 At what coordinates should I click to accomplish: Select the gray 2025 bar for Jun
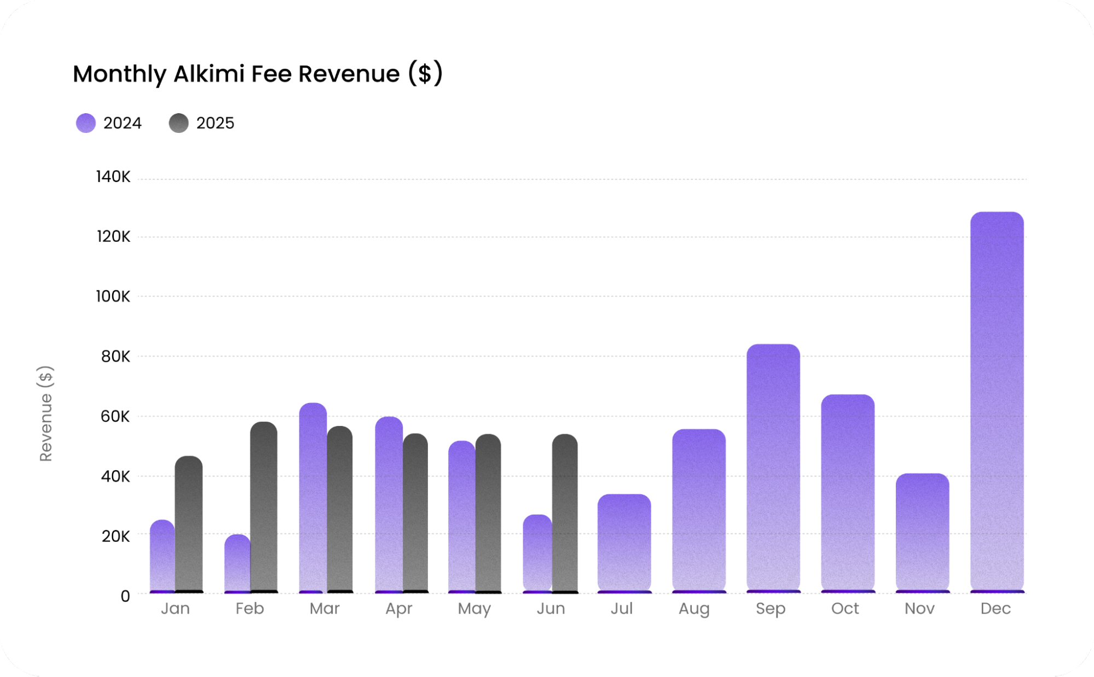coord(565,513)
